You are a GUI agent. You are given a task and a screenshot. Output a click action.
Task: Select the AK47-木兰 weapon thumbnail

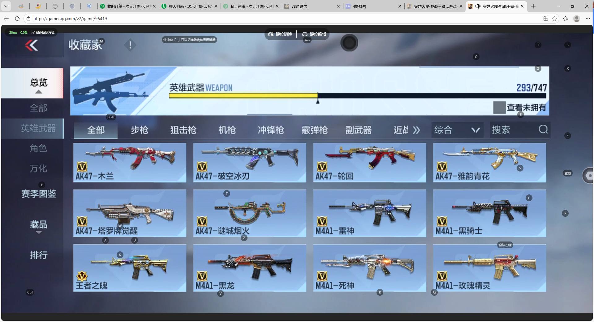[130, 163]
